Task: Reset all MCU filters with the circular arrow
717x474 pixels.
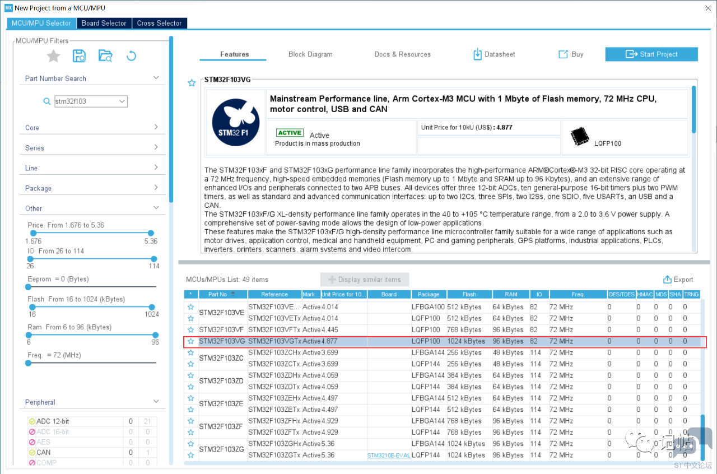Action: click(131, 56)
